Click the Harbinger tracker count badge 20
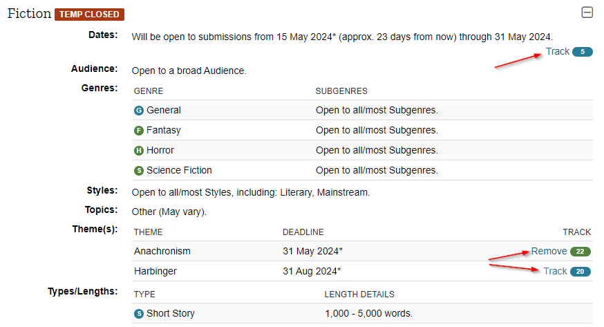 pos(581,272)
